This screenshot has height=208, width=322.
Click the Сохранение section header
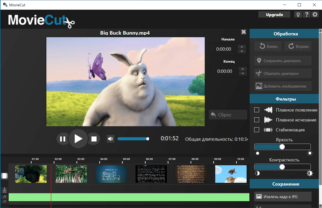coord(284,184)
